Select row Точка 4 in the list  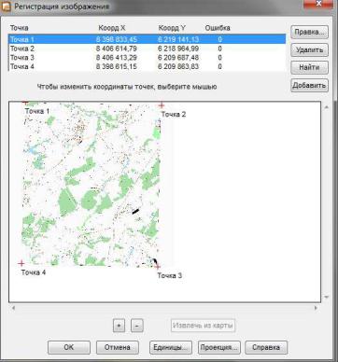point(147,66)
